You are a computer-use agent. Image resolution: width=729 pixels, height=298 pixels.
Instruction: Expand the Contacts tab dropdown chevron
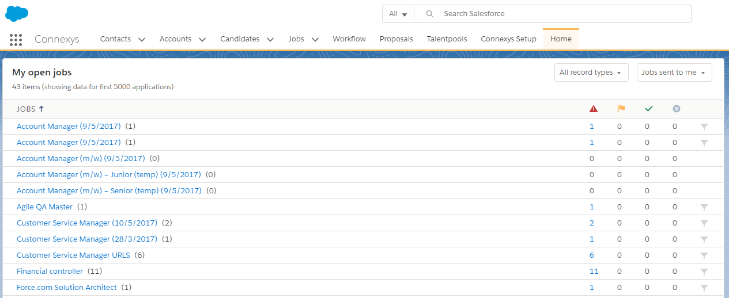click(142, 40)
